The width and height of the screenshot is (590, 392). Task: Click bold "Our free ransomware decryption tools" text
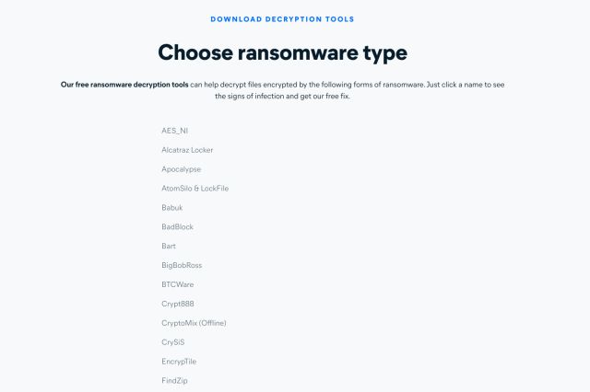(124, 85)
